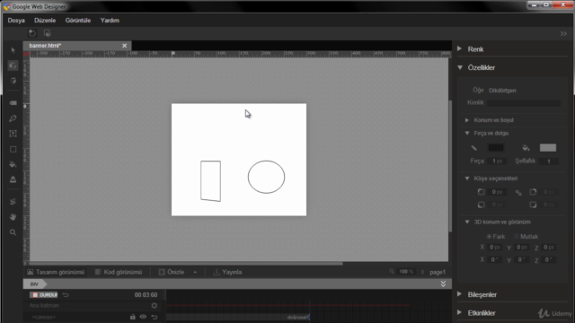Viewport: 575px width, 323px height.
Task: Select the Zoom magnifier tool
Action: pyautogui.click(x=13, y=232)
